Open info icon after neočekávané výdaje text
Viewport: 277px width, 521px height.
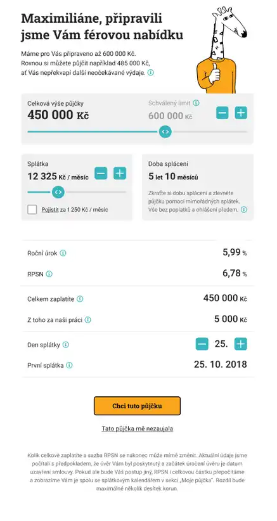pos(150,72)
